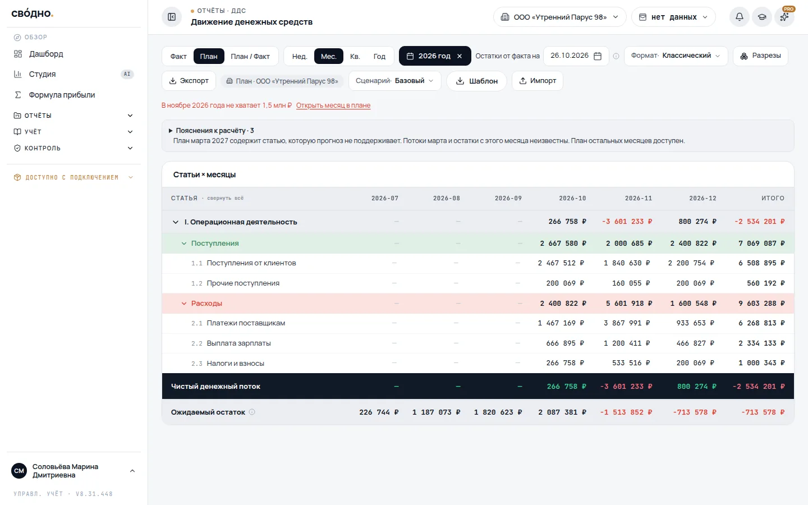Click the Экспорт button
The height and width of the screenshot is (505, 808).
coord(189,81)
